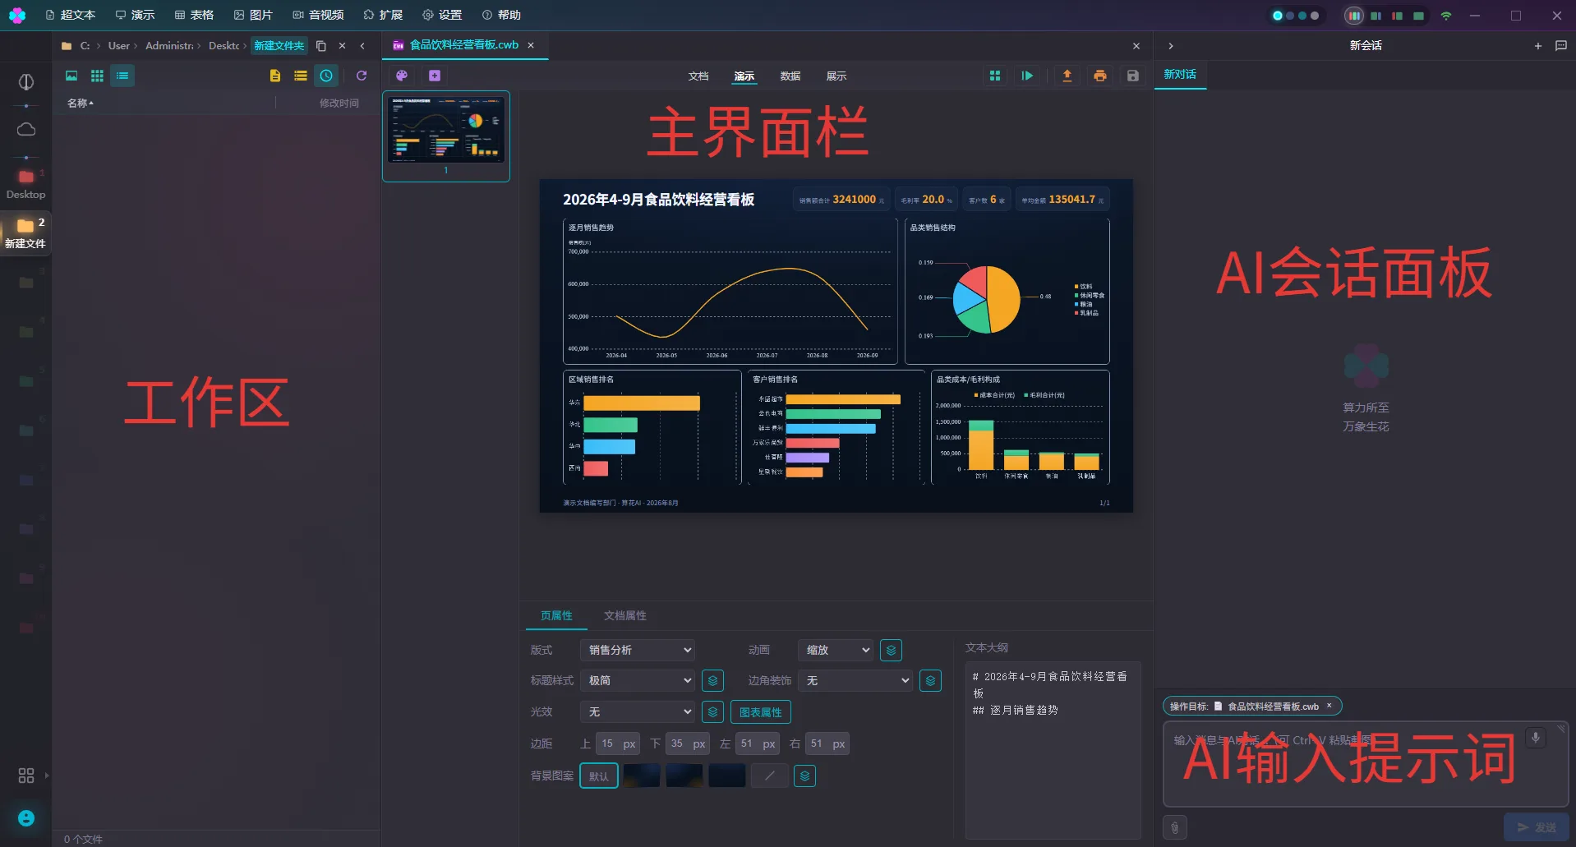
Task: Open the green grid overview icon
Action: (x=995, y=76)
